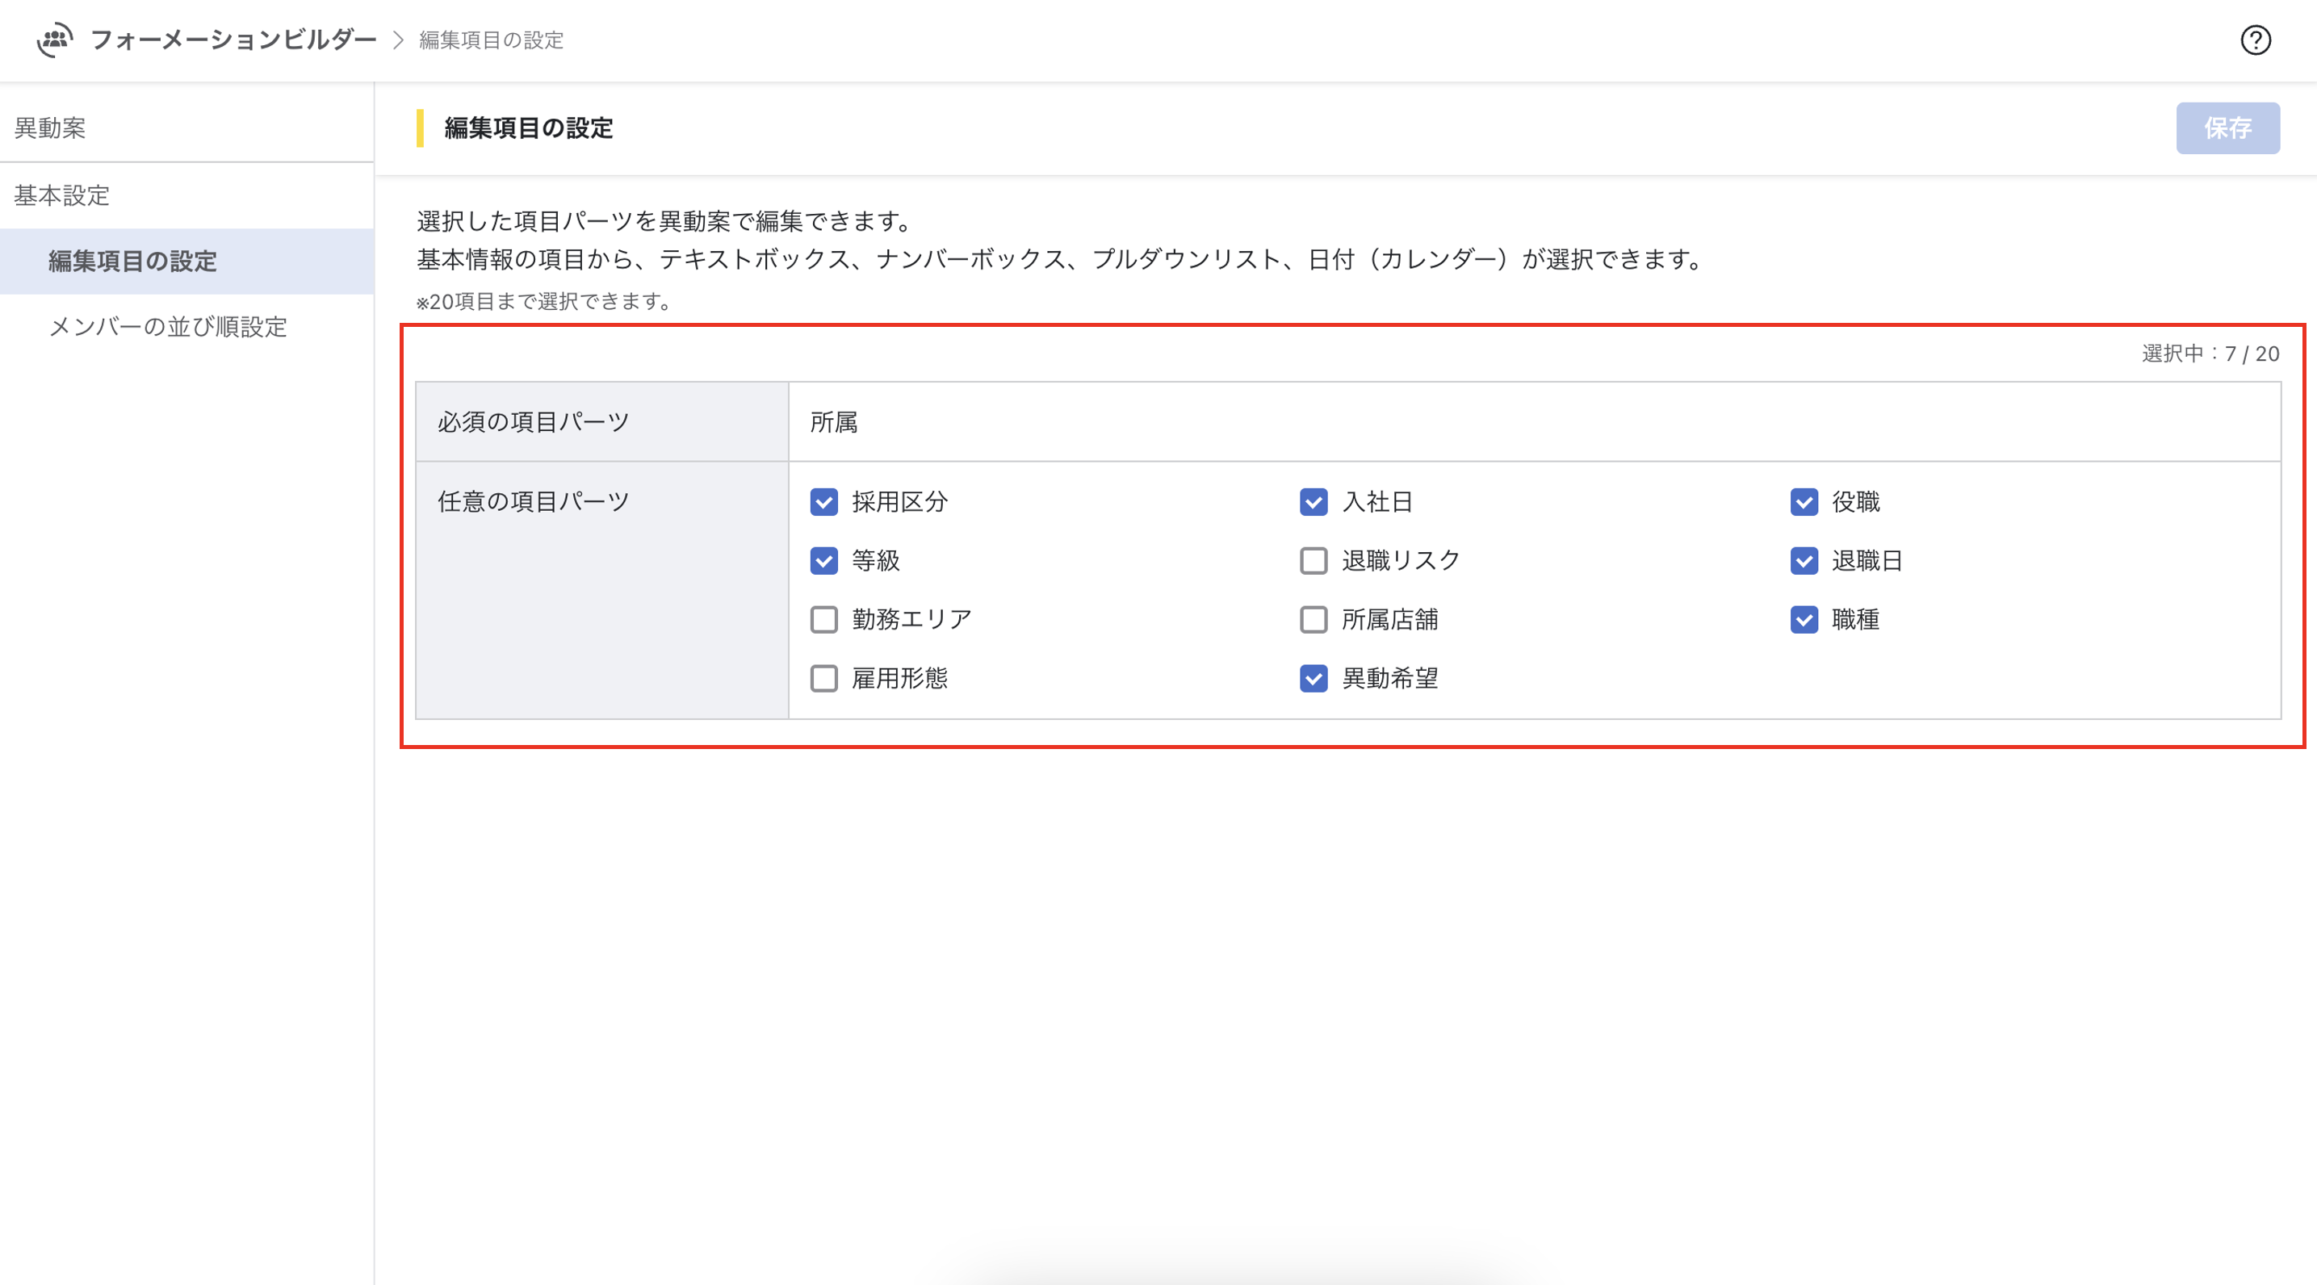
Task: Enable the 退職リスク checkbox
Action: (1314, 561)
